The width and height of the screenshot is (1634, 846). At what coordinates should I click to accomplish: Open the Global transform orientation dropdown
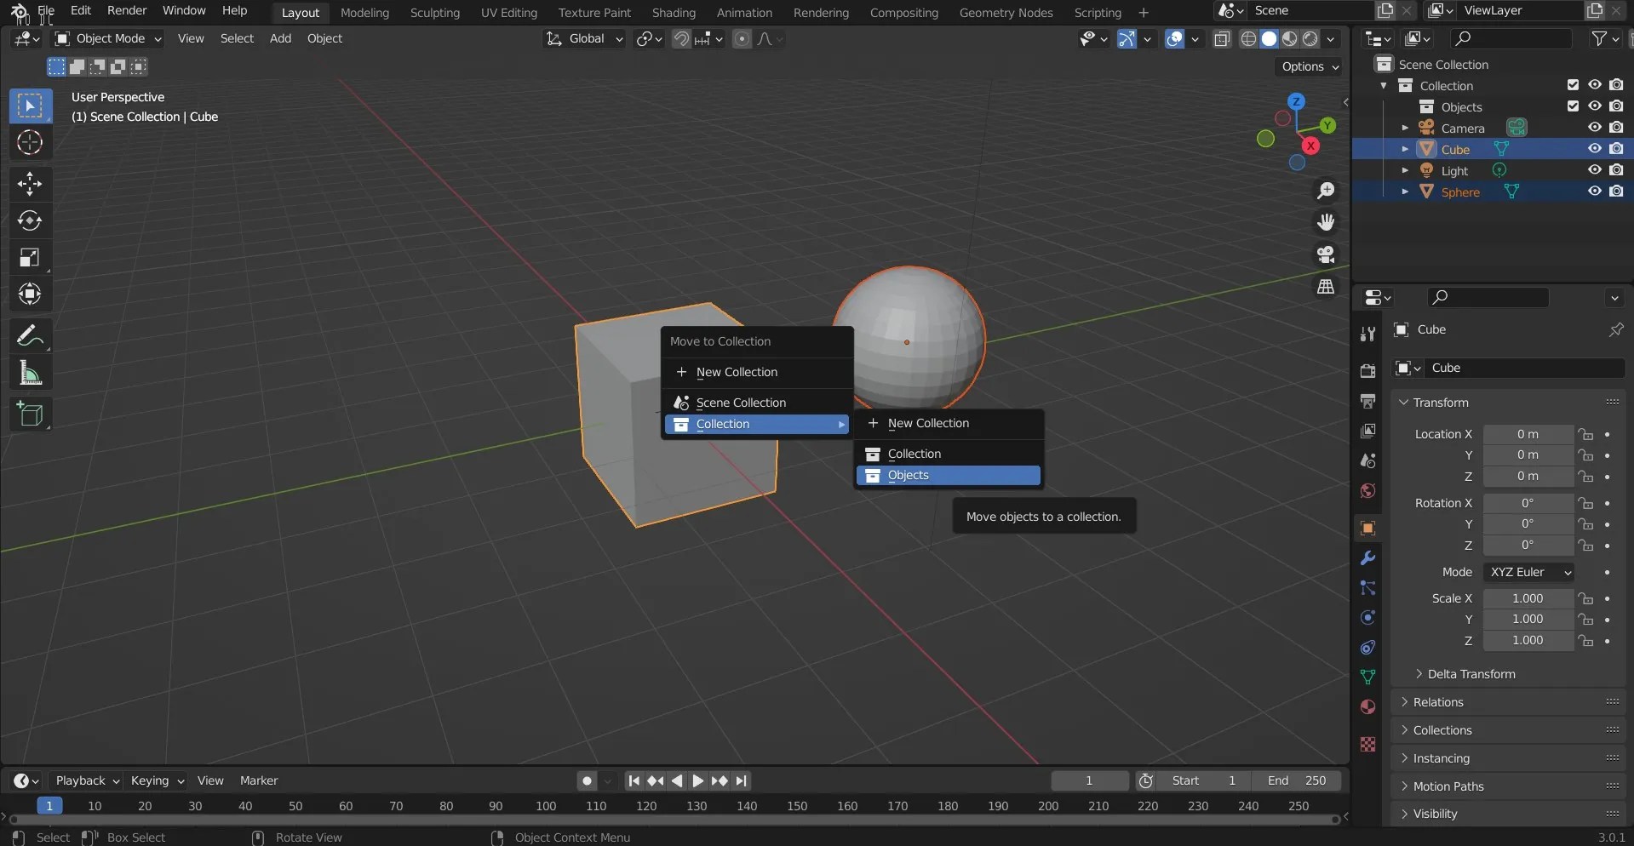click(584, 39)
